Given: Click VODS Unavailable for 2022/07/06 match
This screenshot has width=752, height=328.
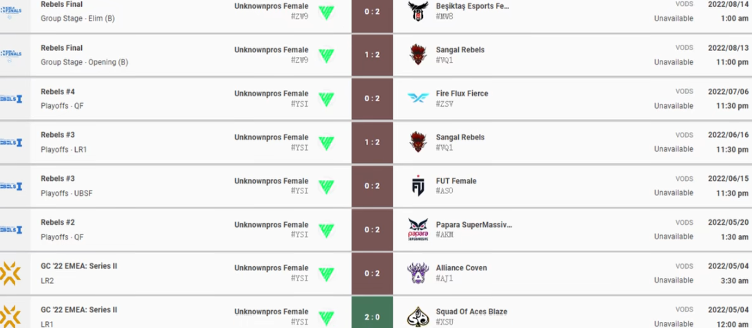Looking at the screenshot, I should click(x=674, y=98).
